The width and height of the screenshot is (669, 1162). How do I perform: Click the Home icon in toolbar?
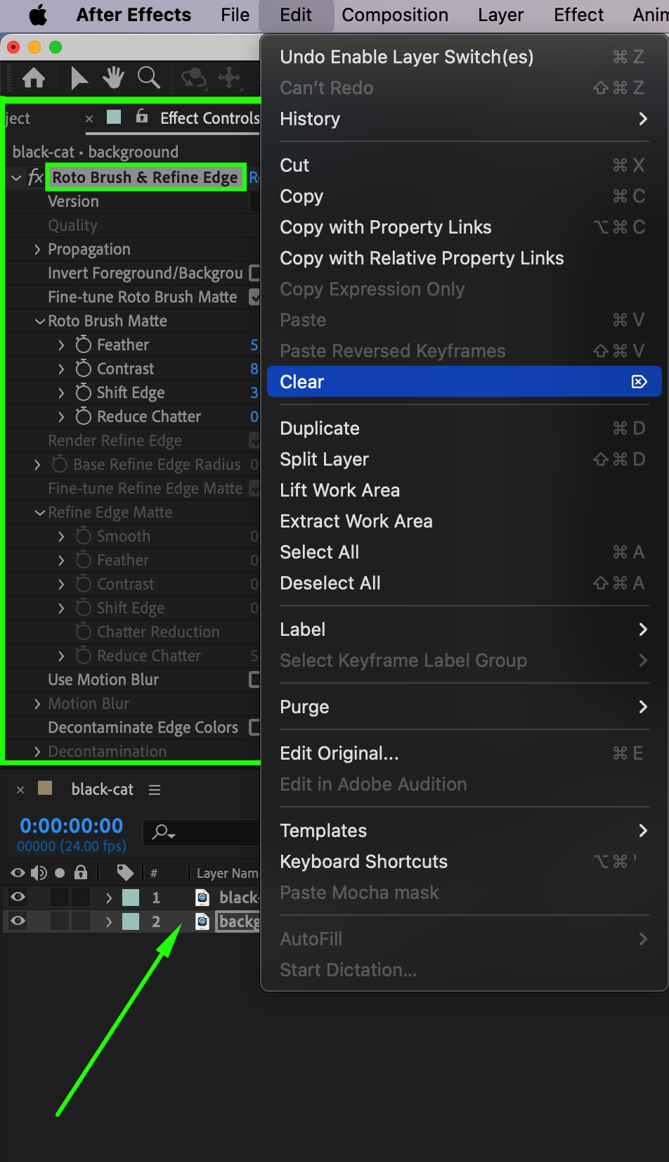33,77
